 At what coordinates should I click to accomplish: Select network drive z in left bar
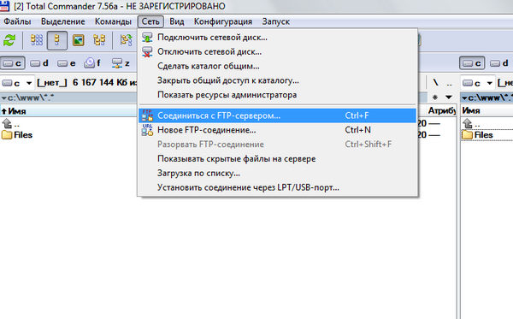pyautogui.click(x=121, y=63)
